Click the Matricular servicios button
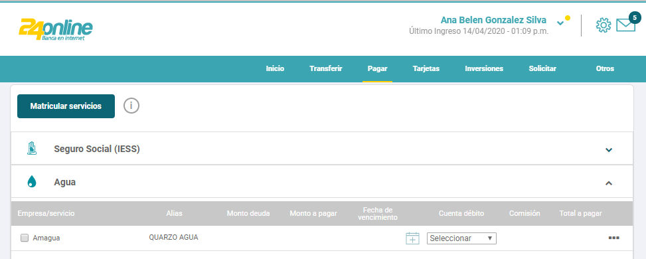 (66, 106)
